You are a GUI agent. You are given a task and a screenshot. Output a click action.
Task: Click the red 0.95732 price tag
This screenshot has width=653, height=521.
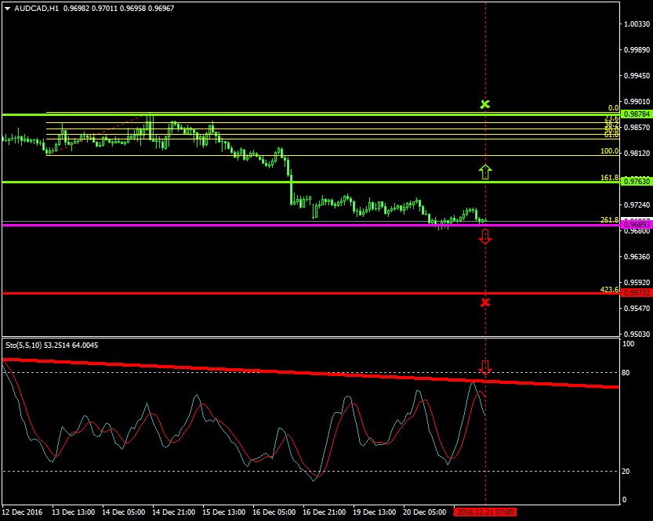(637, 293)
